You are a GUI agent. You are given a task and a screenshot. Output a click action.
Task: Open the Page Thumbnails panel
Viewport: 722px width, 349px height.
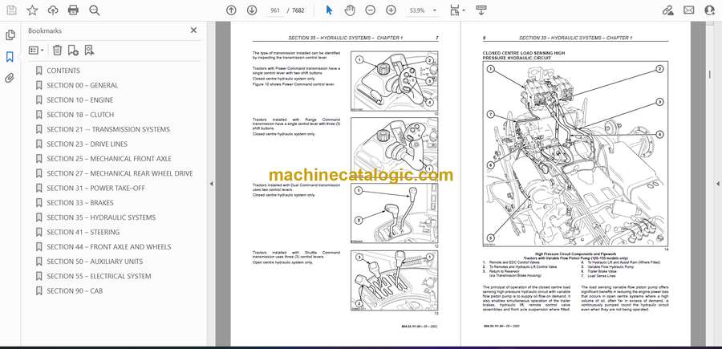point(10,35)
